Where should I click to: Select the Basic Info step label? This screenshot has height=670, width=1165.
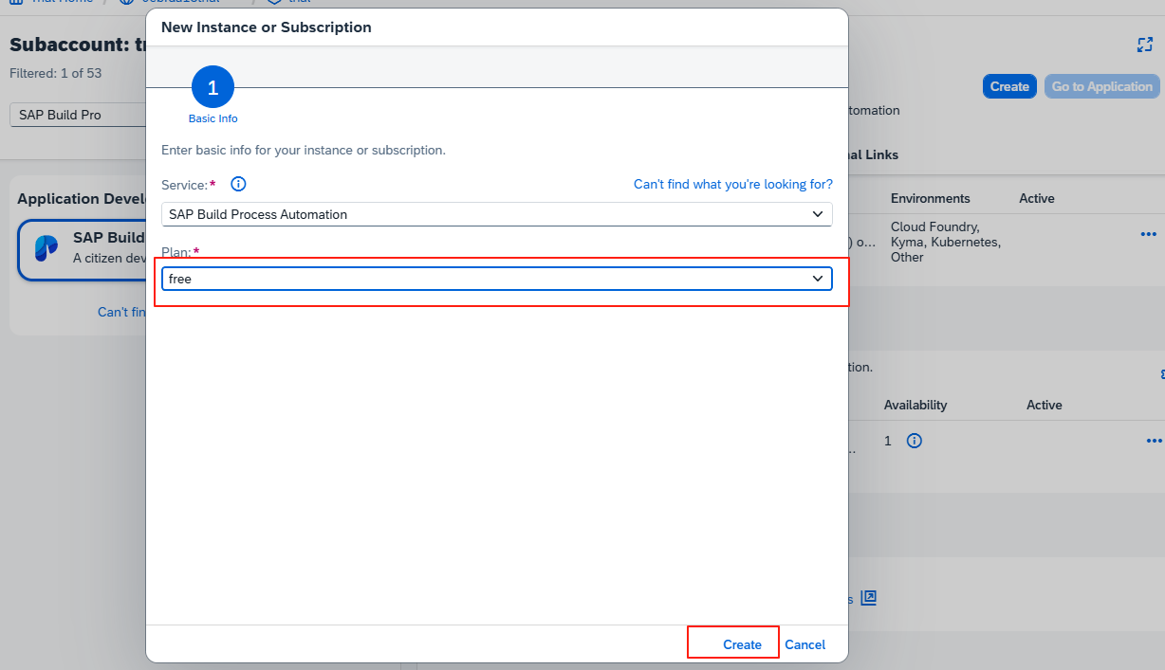(213, 118)
